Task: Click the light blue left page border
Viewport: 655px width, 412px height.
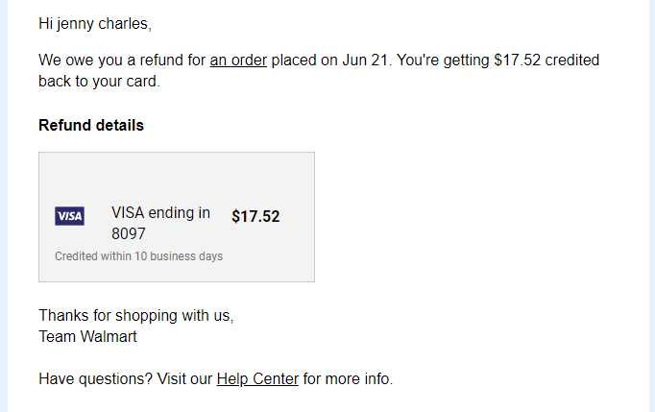Action: coord(3,206)
